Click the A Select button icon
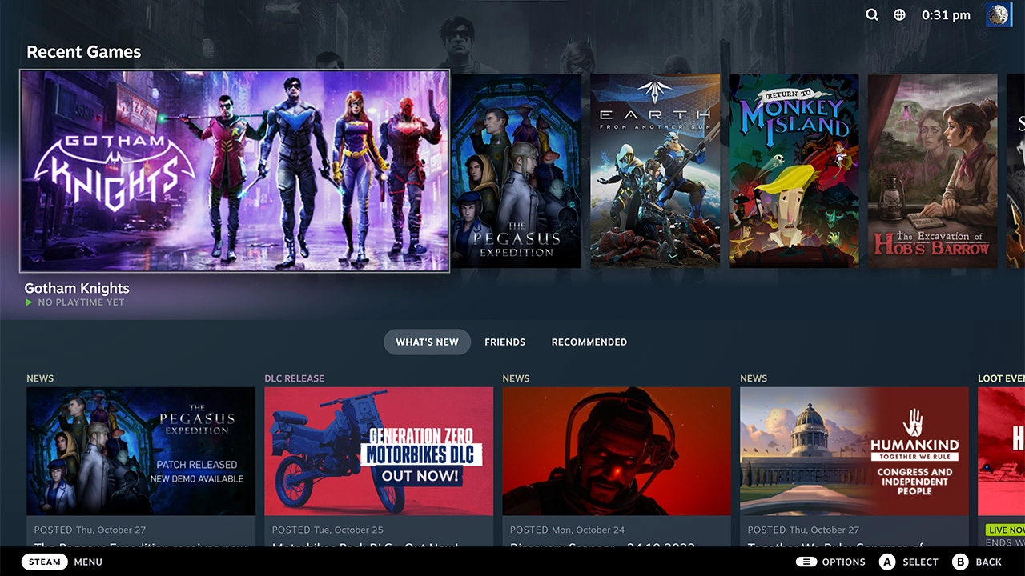This screenshot has width=1025, height=576. tap(887, 562)
